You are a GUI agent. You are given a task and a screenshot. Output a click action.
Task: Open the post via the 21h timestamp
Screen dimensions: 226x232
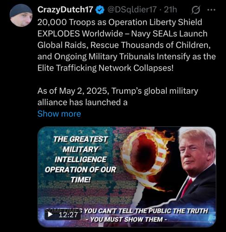[170, 10]
